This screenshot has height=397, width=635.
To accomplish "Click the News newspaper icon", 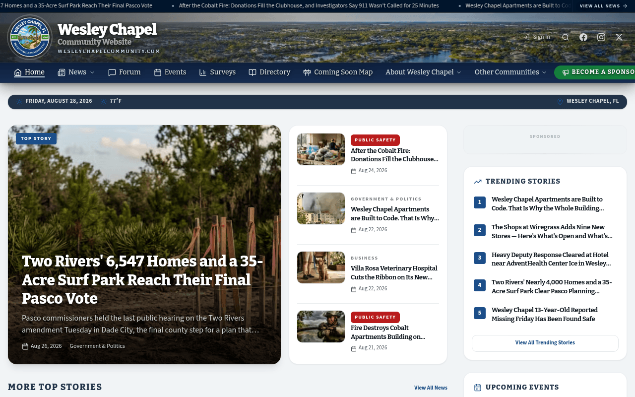I will click(x=62, y=72).
